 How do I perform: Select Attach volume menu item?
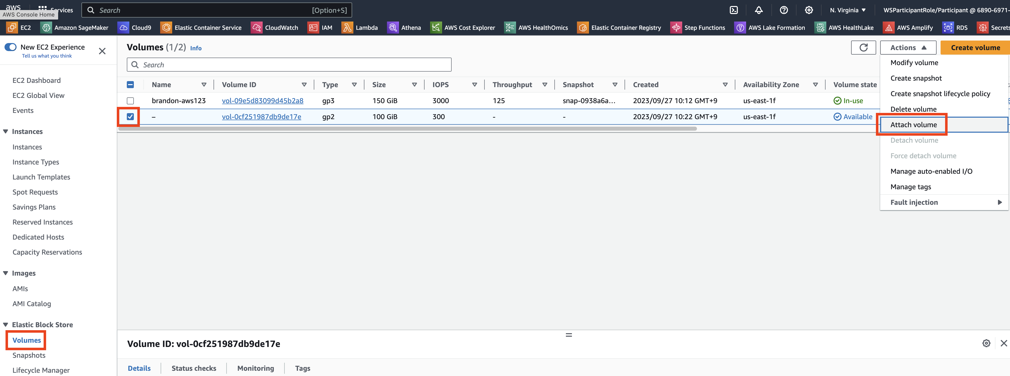pos(944,125)
